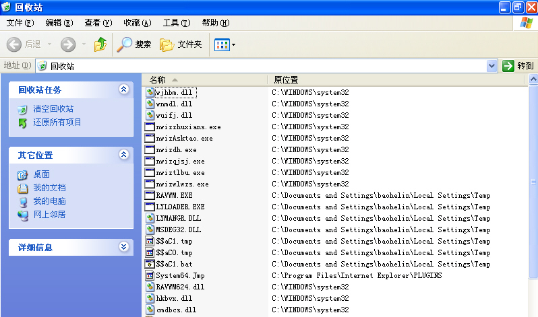
Task: Click icon of LYLOADER.EXE
Action: [x=150, y=207]
